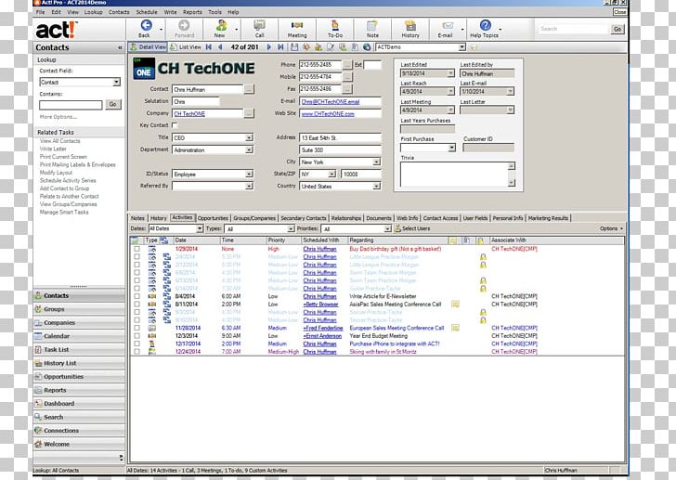Open the E-mail toolbar icon
The height and width of the screenshot is (480, 676).
[448, 25]
